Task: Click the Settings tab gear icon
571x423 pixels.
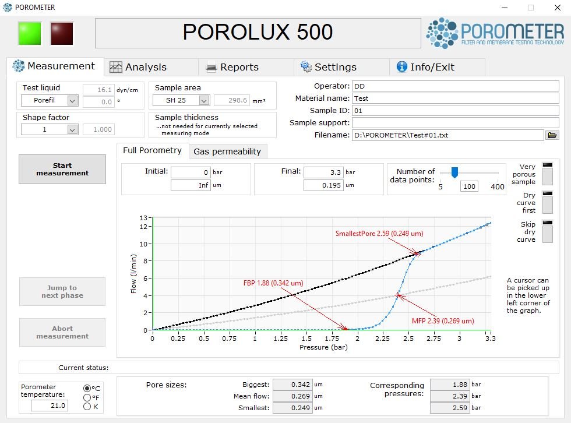Action: click(x=306, y=66)
